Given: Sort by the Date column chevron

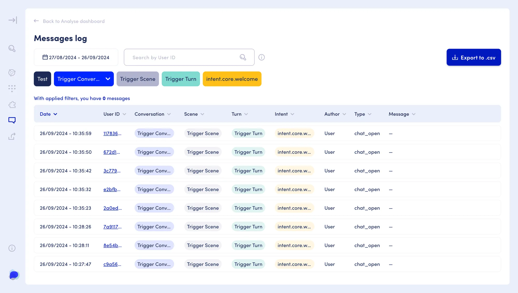Looking at the screenshot, I should pyautogui.click(x=55, y=114).
